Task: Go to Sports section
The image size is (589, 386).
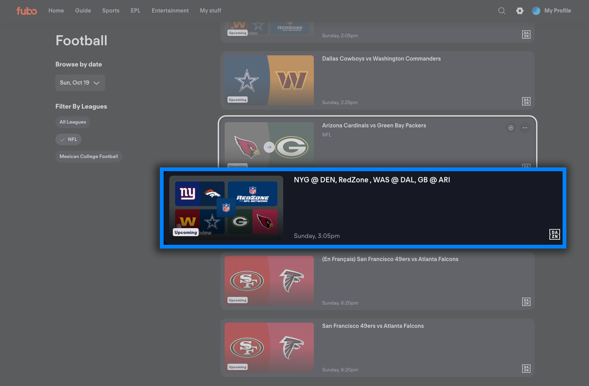Action: point(111,11)
